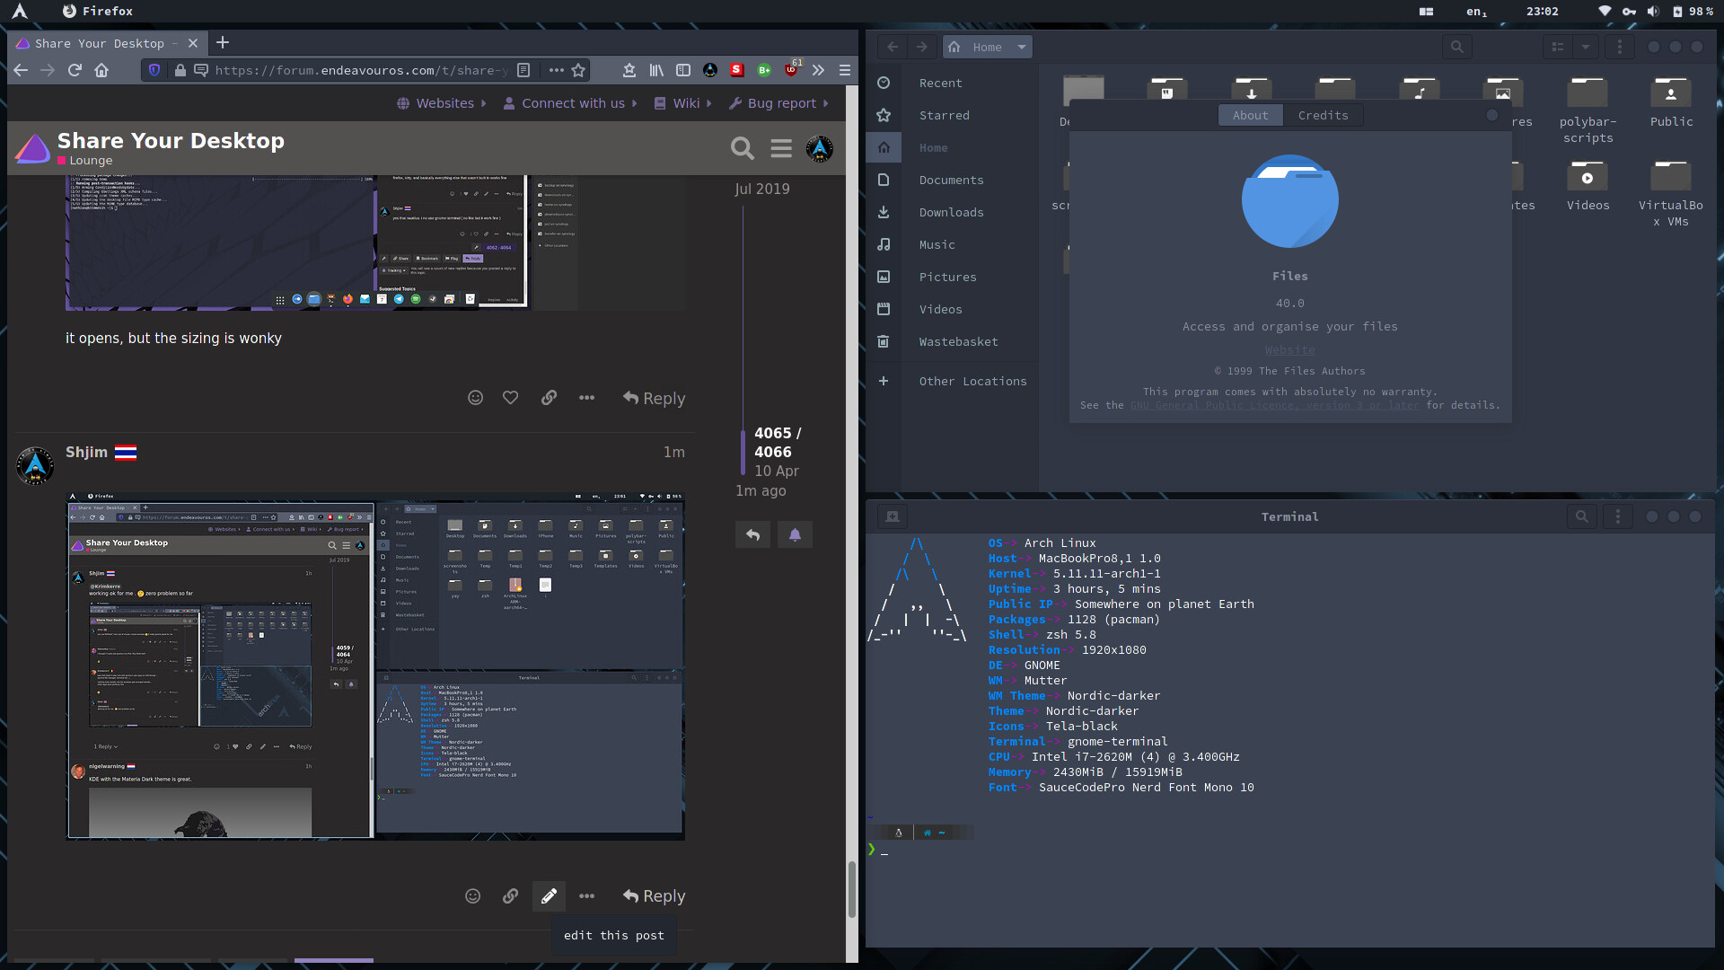Open the Wi-Fi indicator in top bar
The image size is (1724, 970).
click(x=1604, y=11)
